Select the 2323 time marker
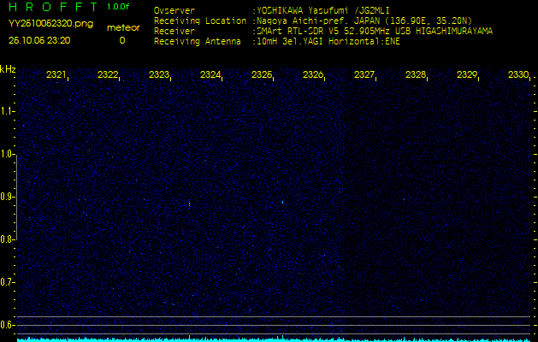The width and height of the screenshot is (538, 342). click(159, 75)
